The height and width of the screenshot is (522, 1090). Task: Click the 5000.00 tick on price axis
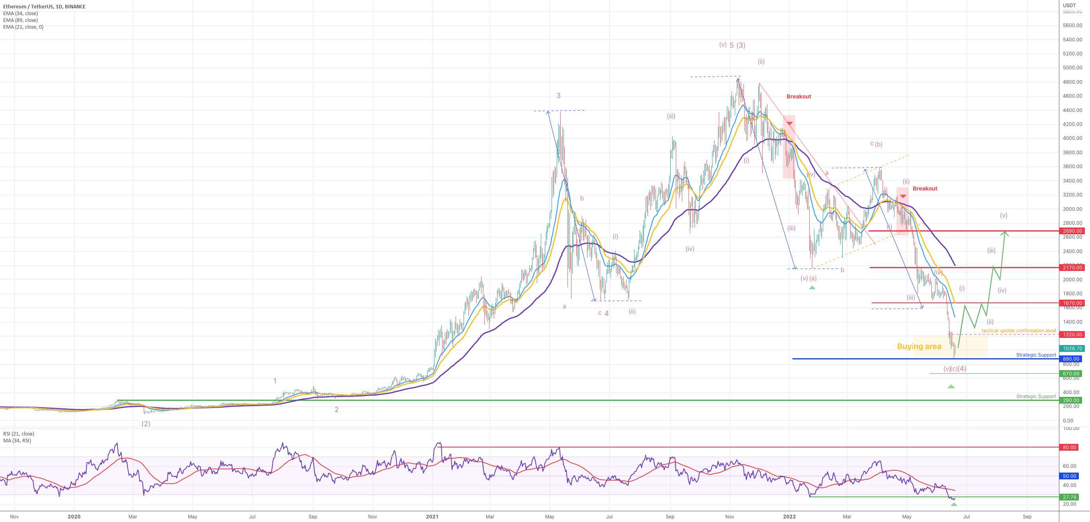point(1072,68)
